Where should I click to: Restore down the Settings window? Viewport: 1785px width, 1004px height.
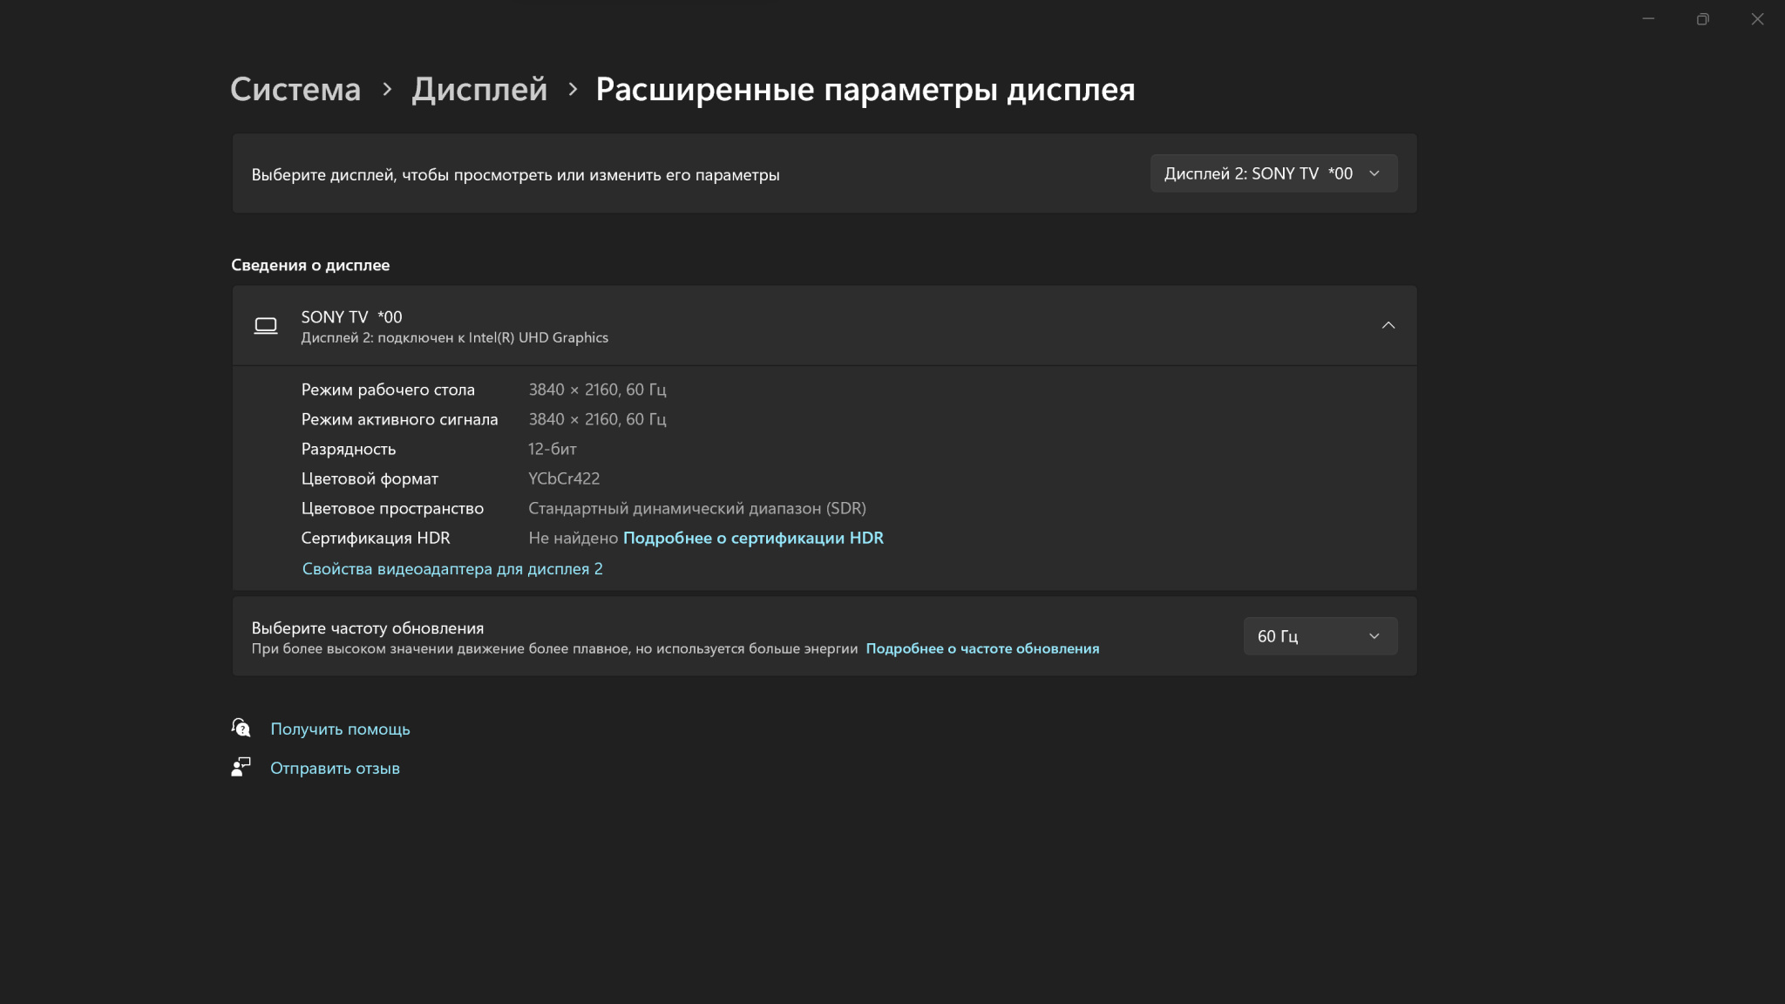[x=1702, y=19]
